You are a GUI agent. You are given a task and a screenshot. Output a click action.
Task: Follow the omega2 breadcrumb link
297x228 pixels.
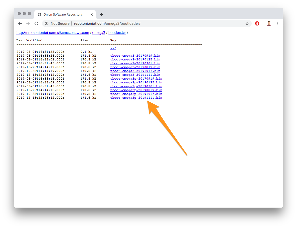[99, 33]
